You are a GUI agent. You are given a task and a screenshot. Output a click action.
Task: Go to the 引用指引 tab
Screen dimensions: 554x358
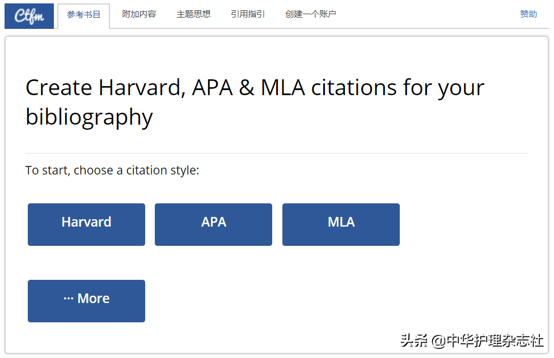point(248,14)
